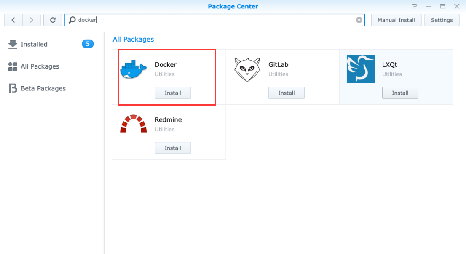Refresh the package list
This screenshot has height=254, width=466.
coord(53,20)
